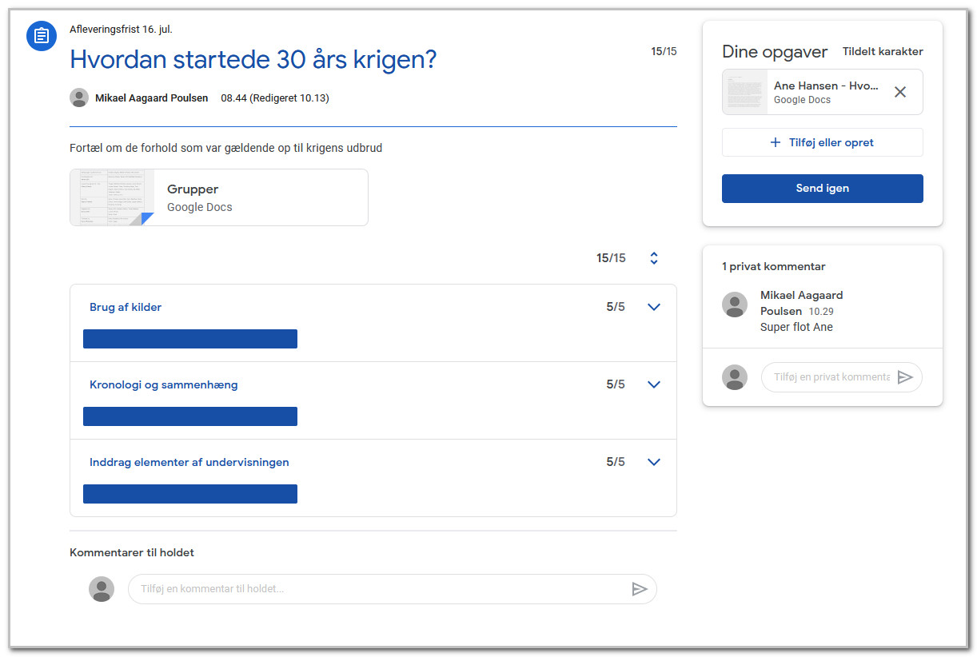Send class comment with the arrow icon
Screen dimensions: 977x657
tap(640, 589)
